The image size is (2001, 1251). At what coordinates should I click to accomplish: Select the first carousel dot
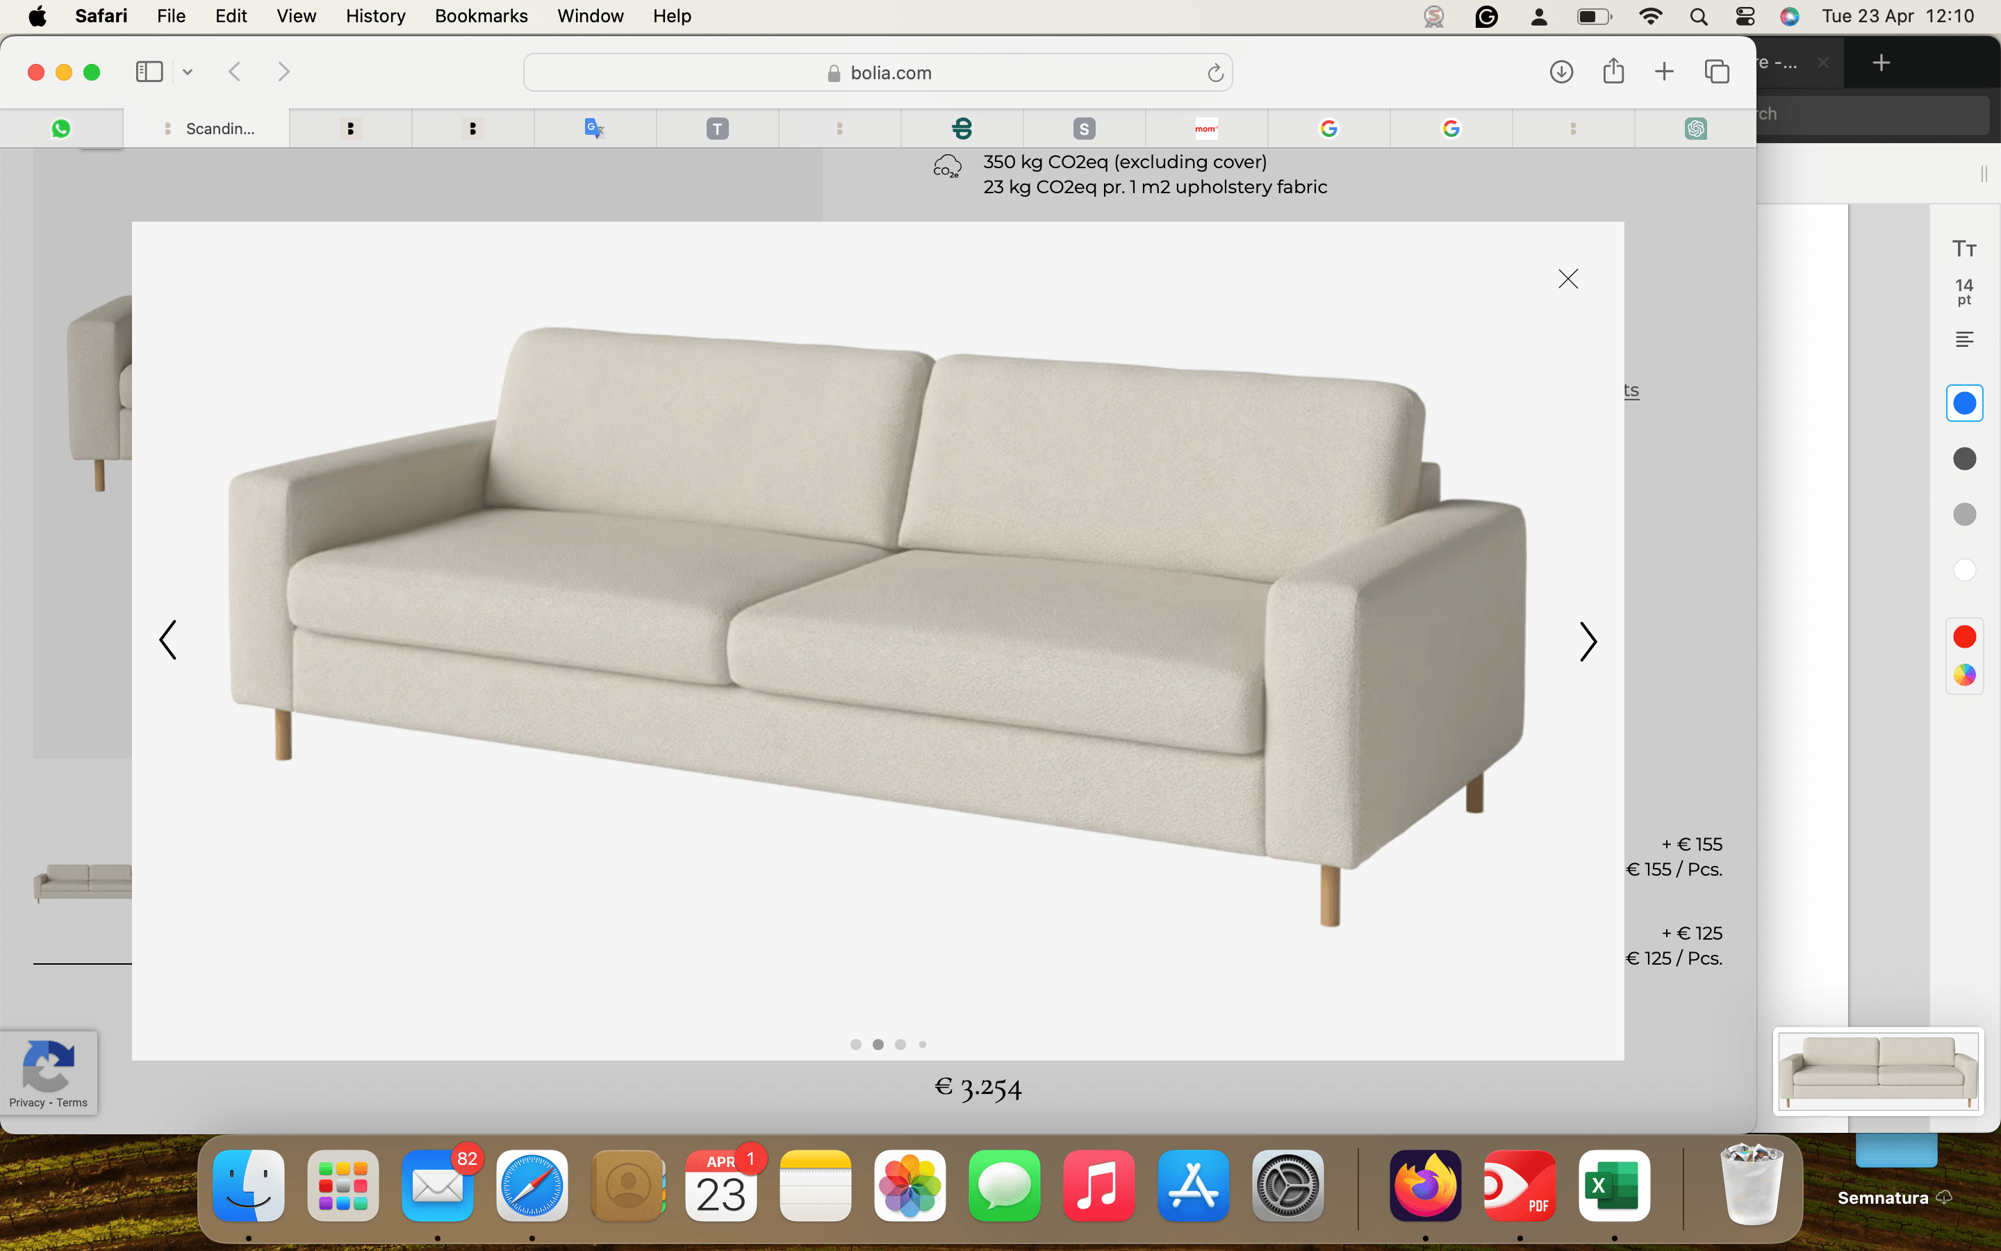856,1044
